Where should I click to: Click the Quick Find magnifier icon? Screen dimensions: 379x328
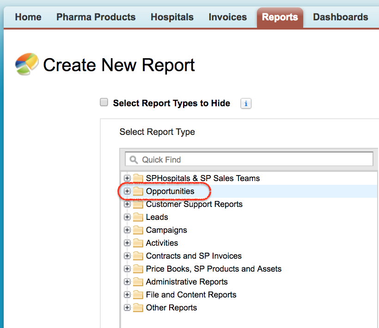pyautogui.click(x=134, y=160)
